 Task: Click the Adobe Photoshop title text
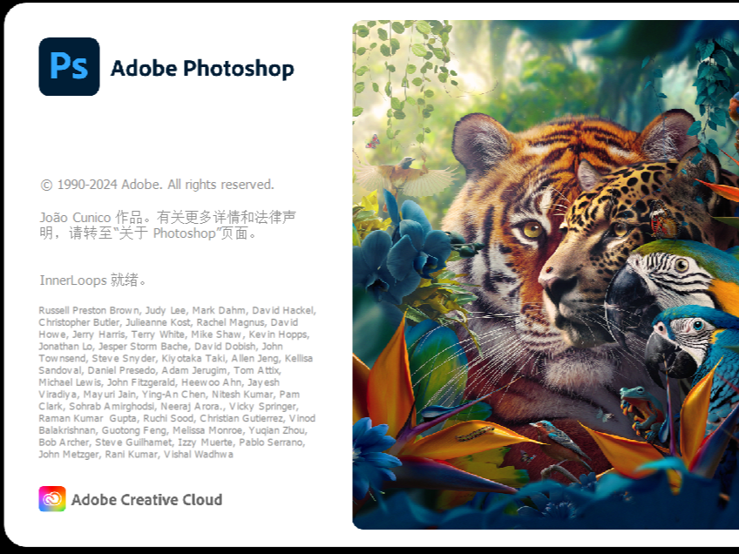202,69
